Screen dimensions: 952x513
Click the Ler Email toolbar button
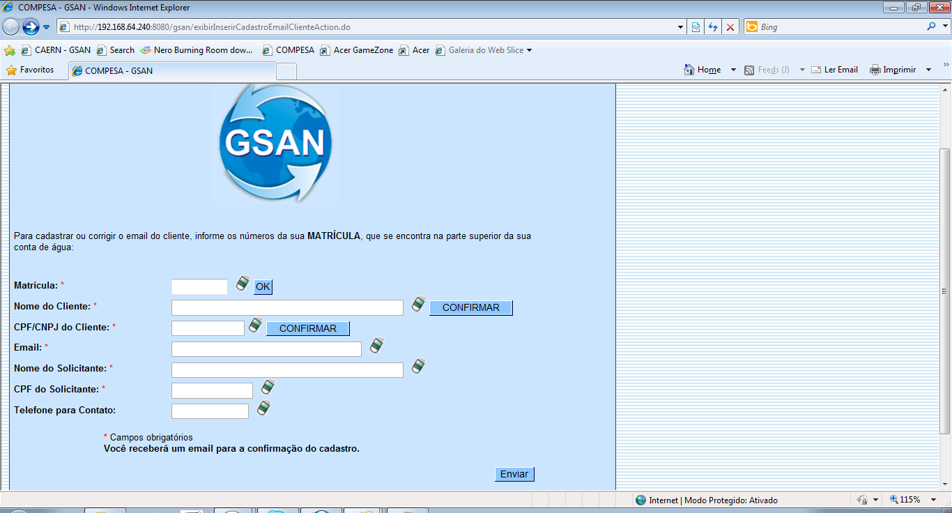(x=834, y=70)
